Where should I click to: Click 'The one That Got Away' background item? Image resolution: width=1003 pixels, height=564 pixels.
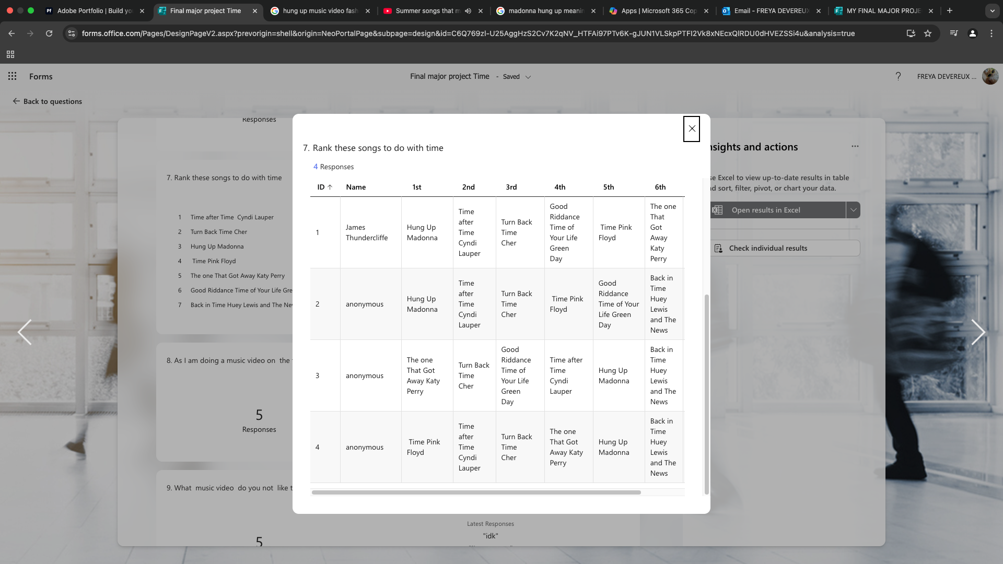[x=238, y=276]
